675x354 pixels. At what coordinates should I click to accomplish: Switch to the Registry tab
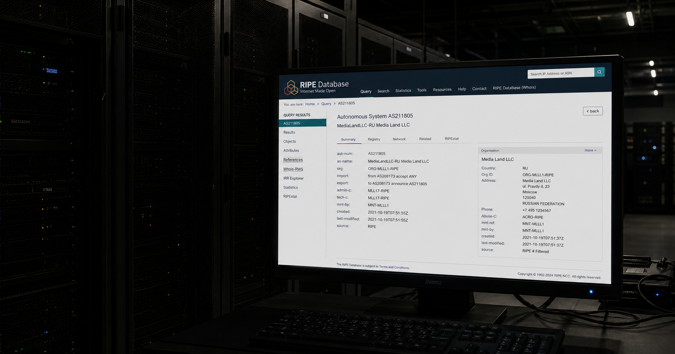374,139
